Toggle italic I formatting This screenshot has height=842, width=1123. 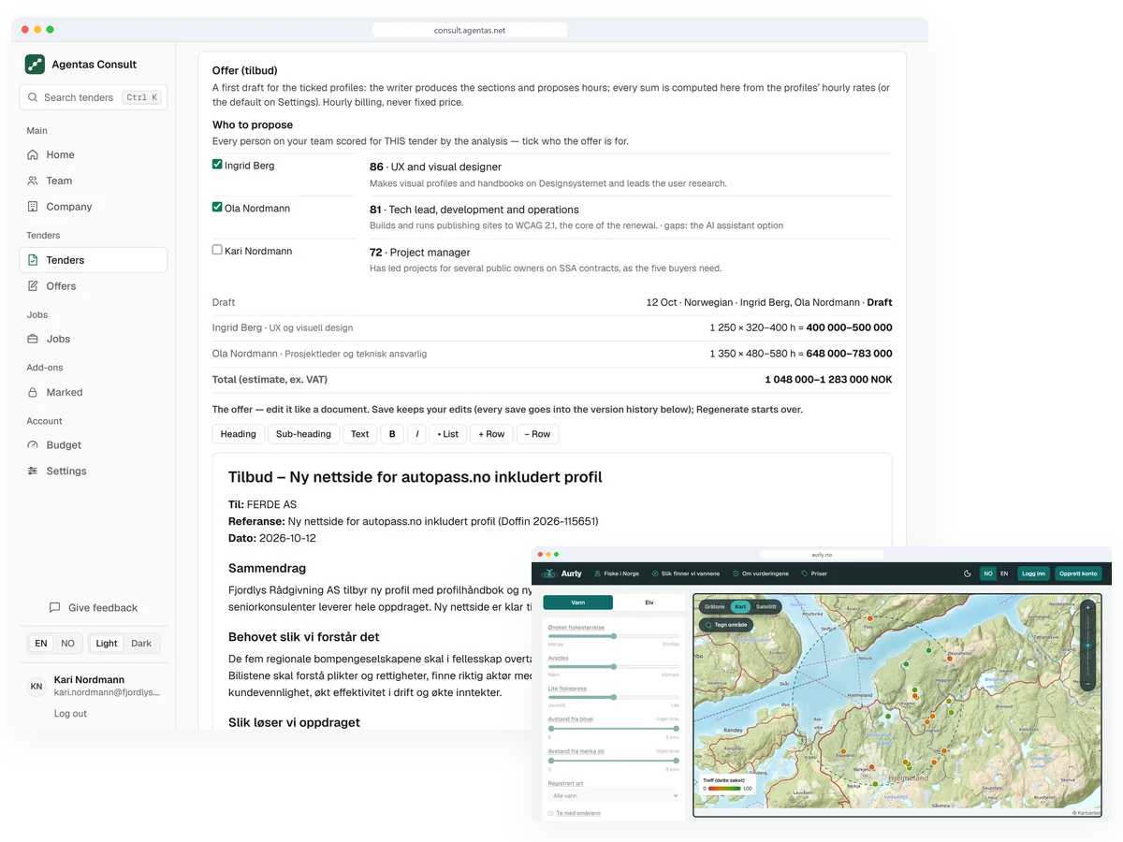[416, 434]
